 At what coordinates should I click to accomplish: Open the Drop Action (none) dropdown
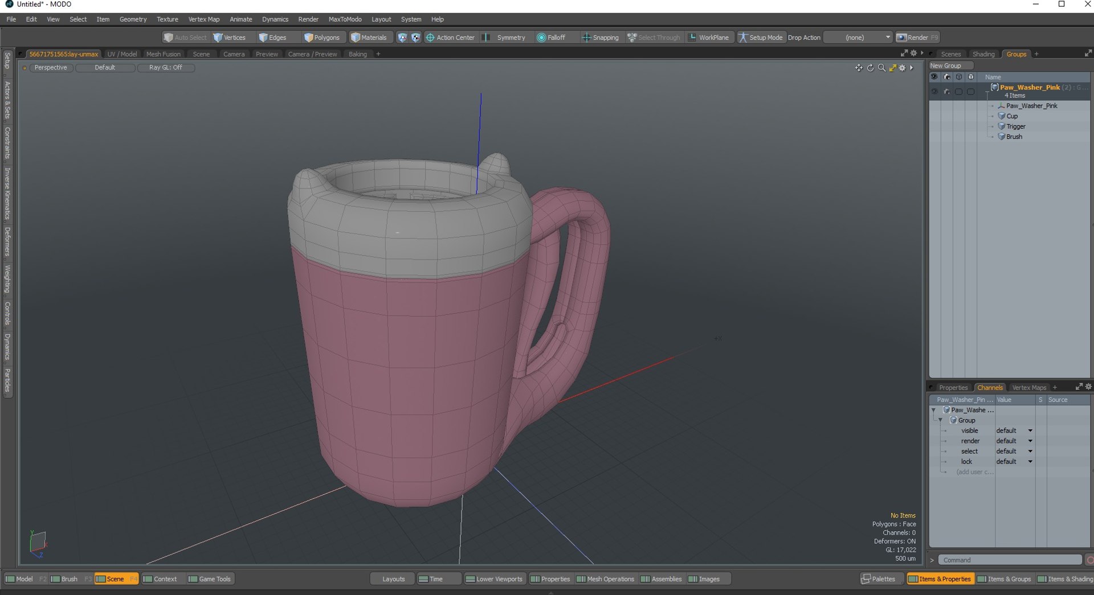859,38
